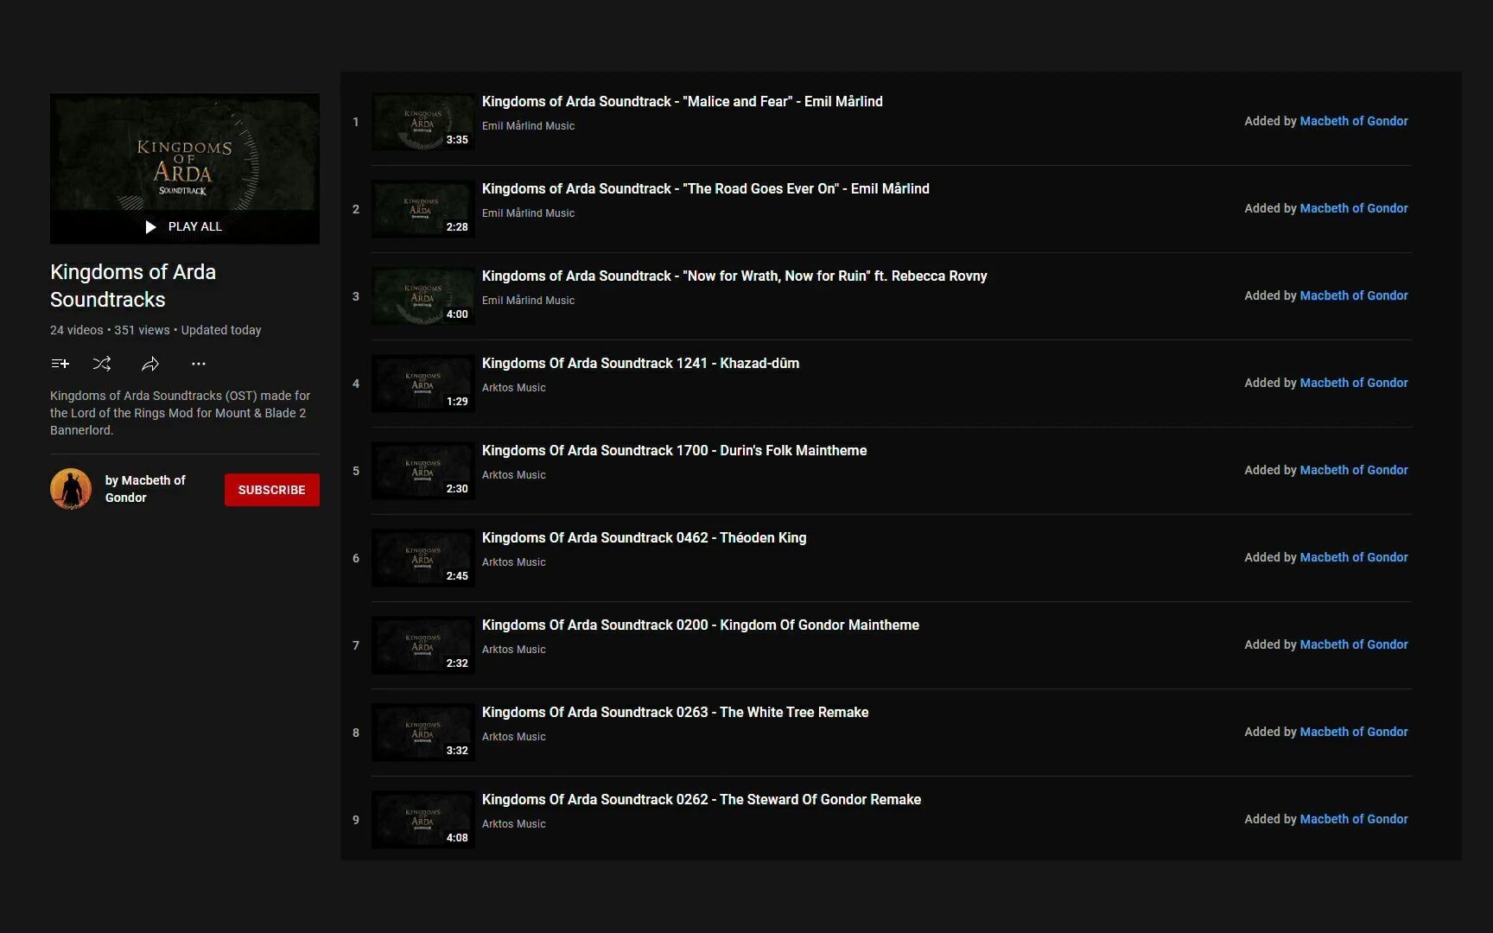This screenshot has height=933, width=1493.
Task: Click the Kingdoms of Arda Soundtracks playlist title
Action: [x=133, y=286]
